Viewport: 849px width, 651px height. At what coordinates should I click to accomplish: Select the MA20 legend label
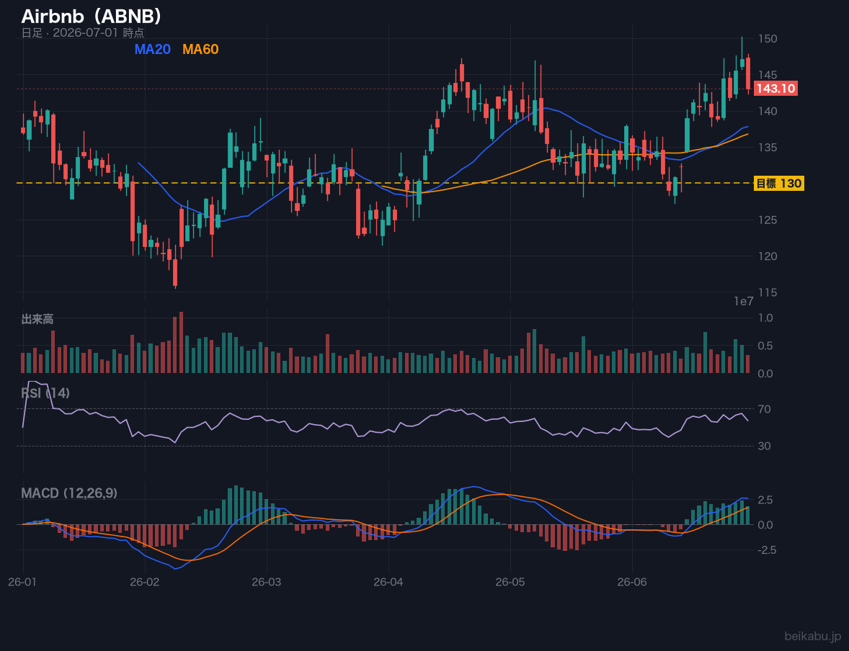tap(152, 49)
